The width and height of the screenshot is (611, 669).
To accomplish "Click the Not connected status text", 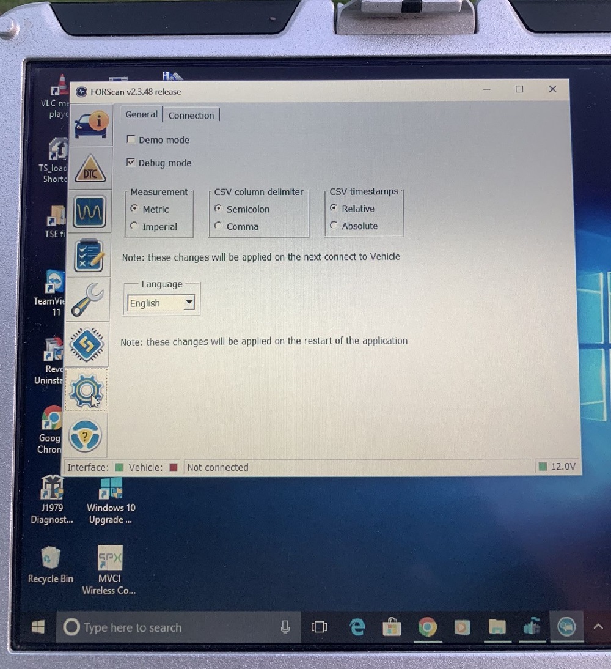I will pyautogui.click(x=218, y=467).
